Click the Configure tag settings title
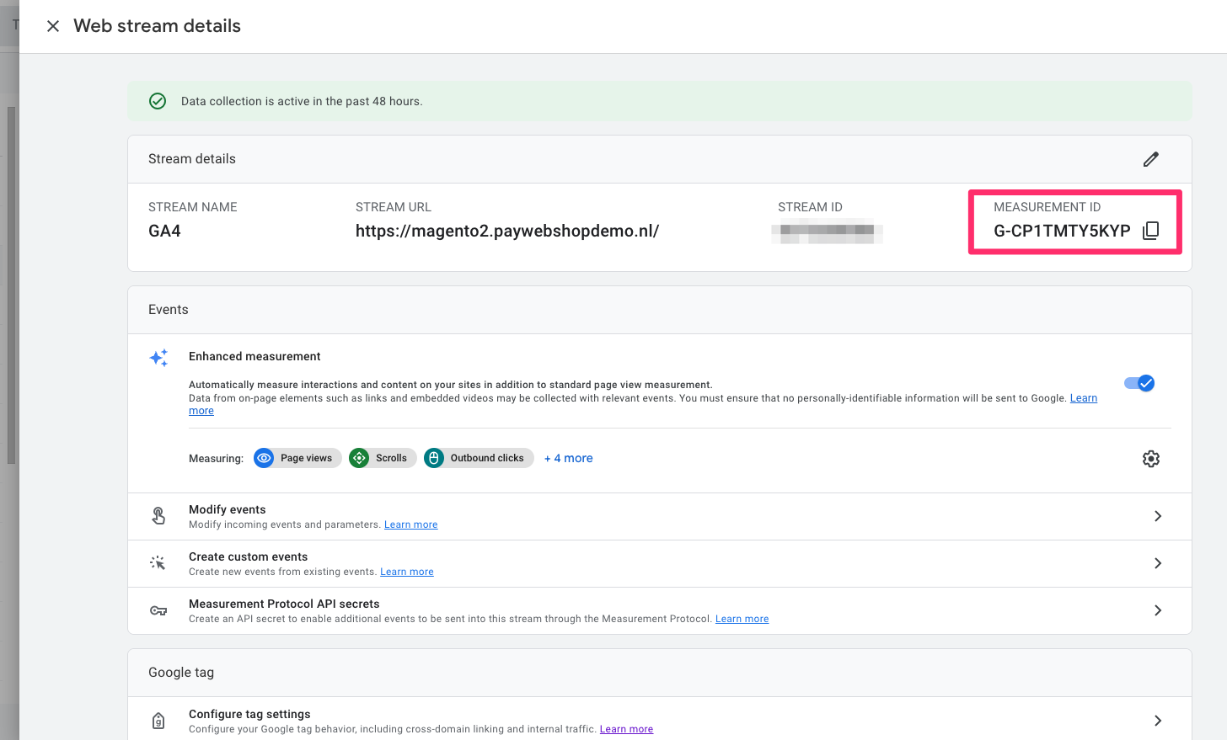This screenshot has width=1227, height=740. 249,714
